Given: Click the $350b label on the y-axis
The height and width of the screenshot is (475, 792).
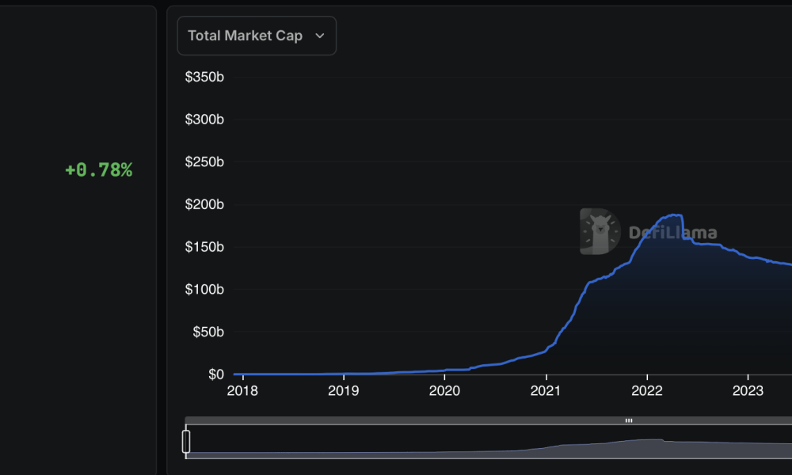Looking at the screenshot, I should pyautogui.click(x=204, y=78).
